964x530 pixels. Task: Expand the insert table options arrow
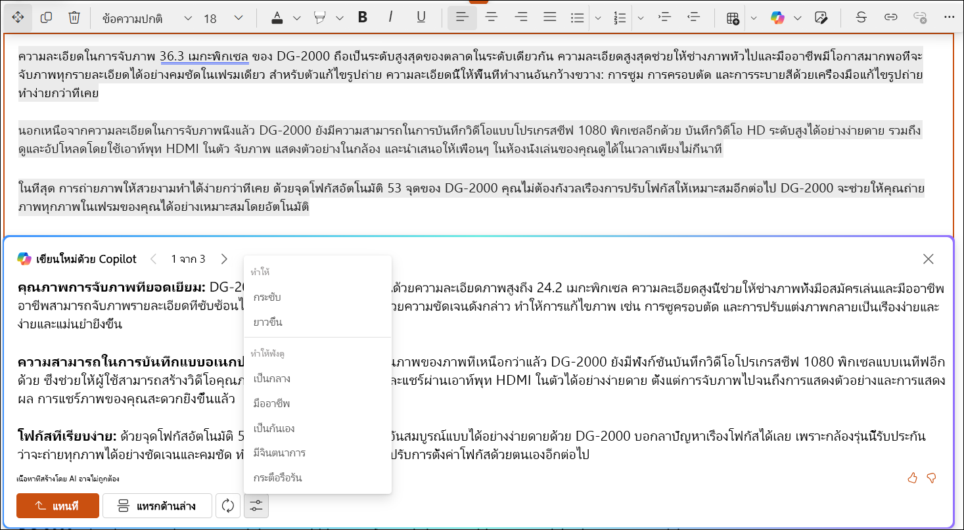click(x=753, y=18)
